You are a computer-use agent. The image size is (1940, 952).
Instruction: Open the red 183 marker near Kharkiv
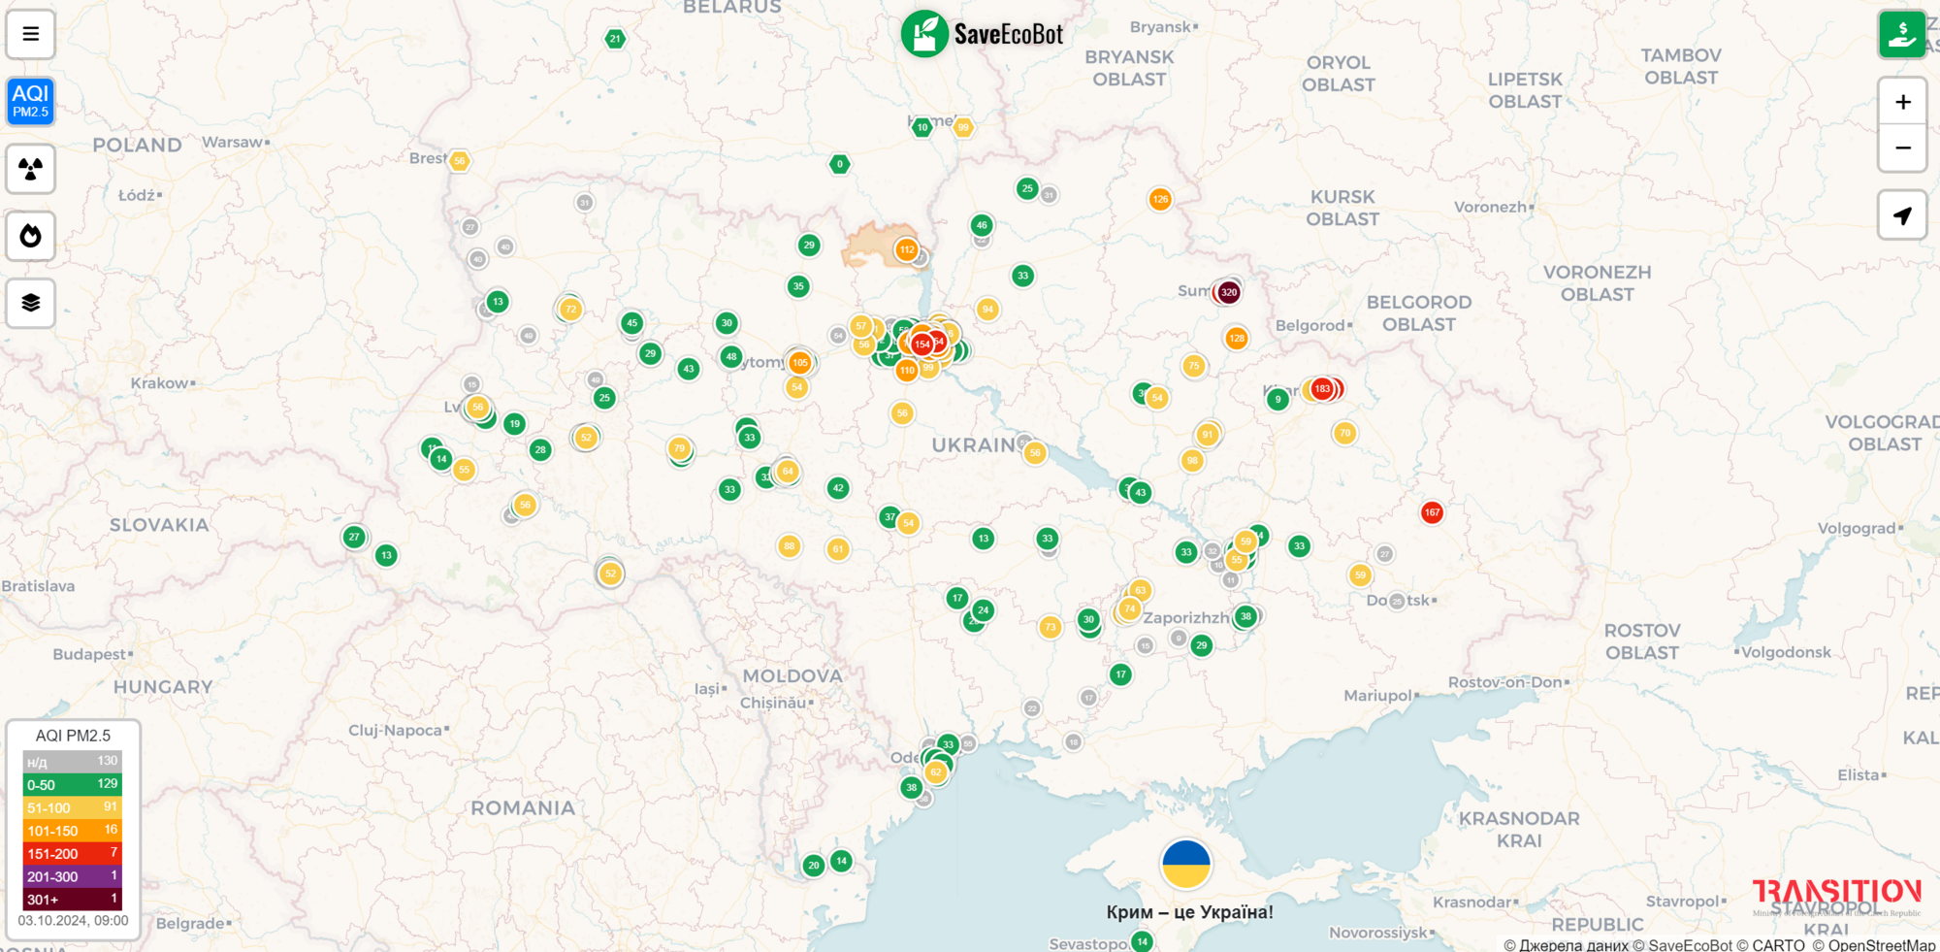click(x=1322, y=389)
